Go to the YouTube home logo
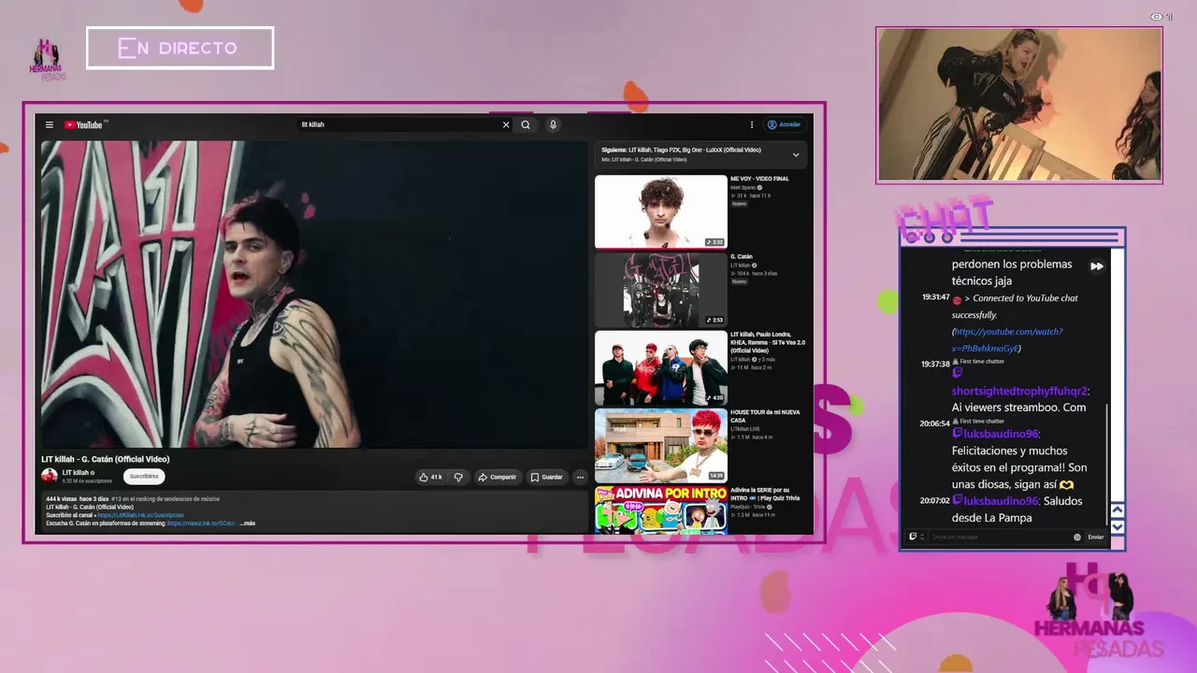The image size is (1197, 673). pos(84,124)
